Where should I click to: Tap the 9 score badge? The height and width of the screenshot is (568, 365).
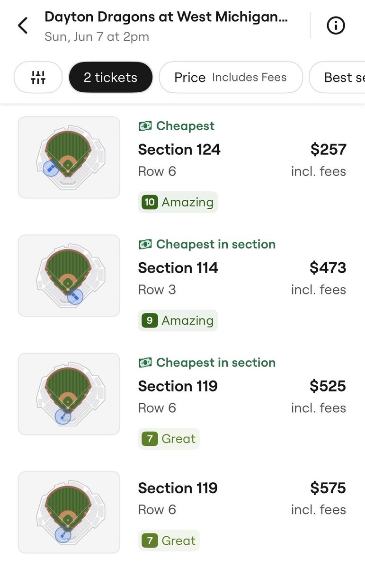pyautogui.click(x=150, y=320)
